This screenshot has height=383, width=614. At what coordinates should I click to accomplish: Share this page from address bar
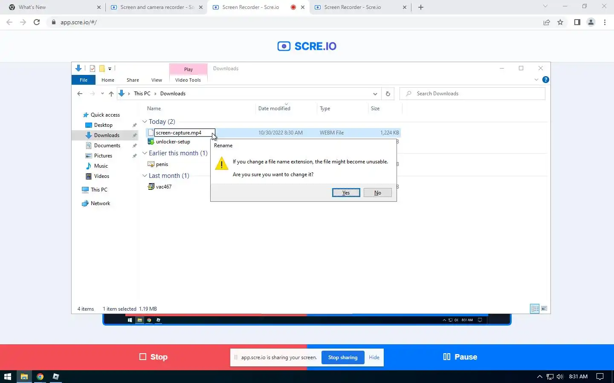[547, 22]
